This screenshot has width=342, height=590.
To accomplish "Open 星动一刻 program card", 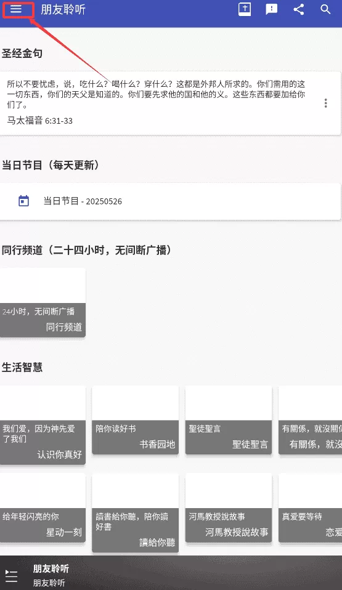I will pyautogui.click(x=43, y=508).
